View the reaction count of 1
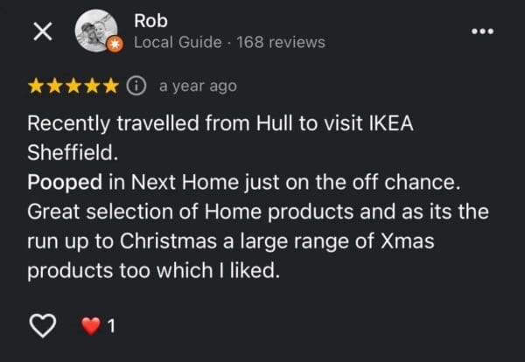525x362 pixels. [x=111, y=327]
